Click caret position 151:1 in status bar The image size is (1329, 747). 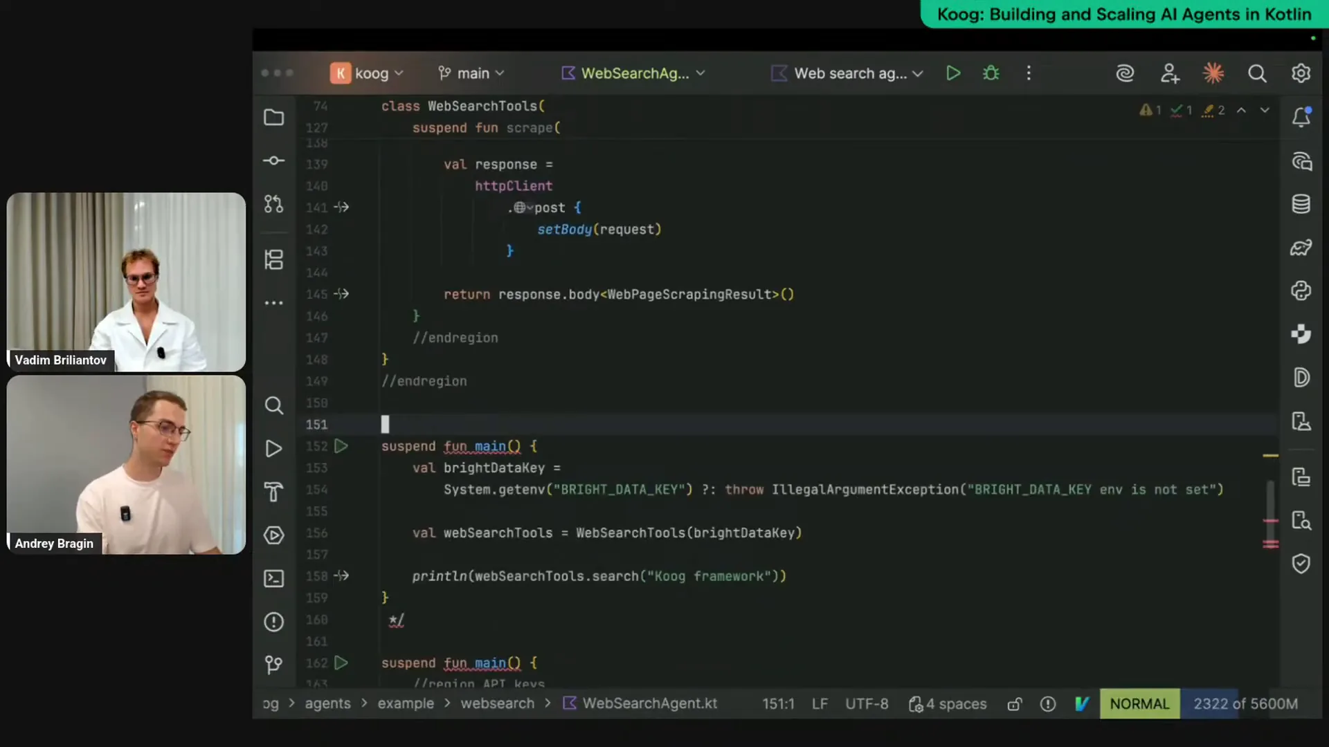point(778,703)
